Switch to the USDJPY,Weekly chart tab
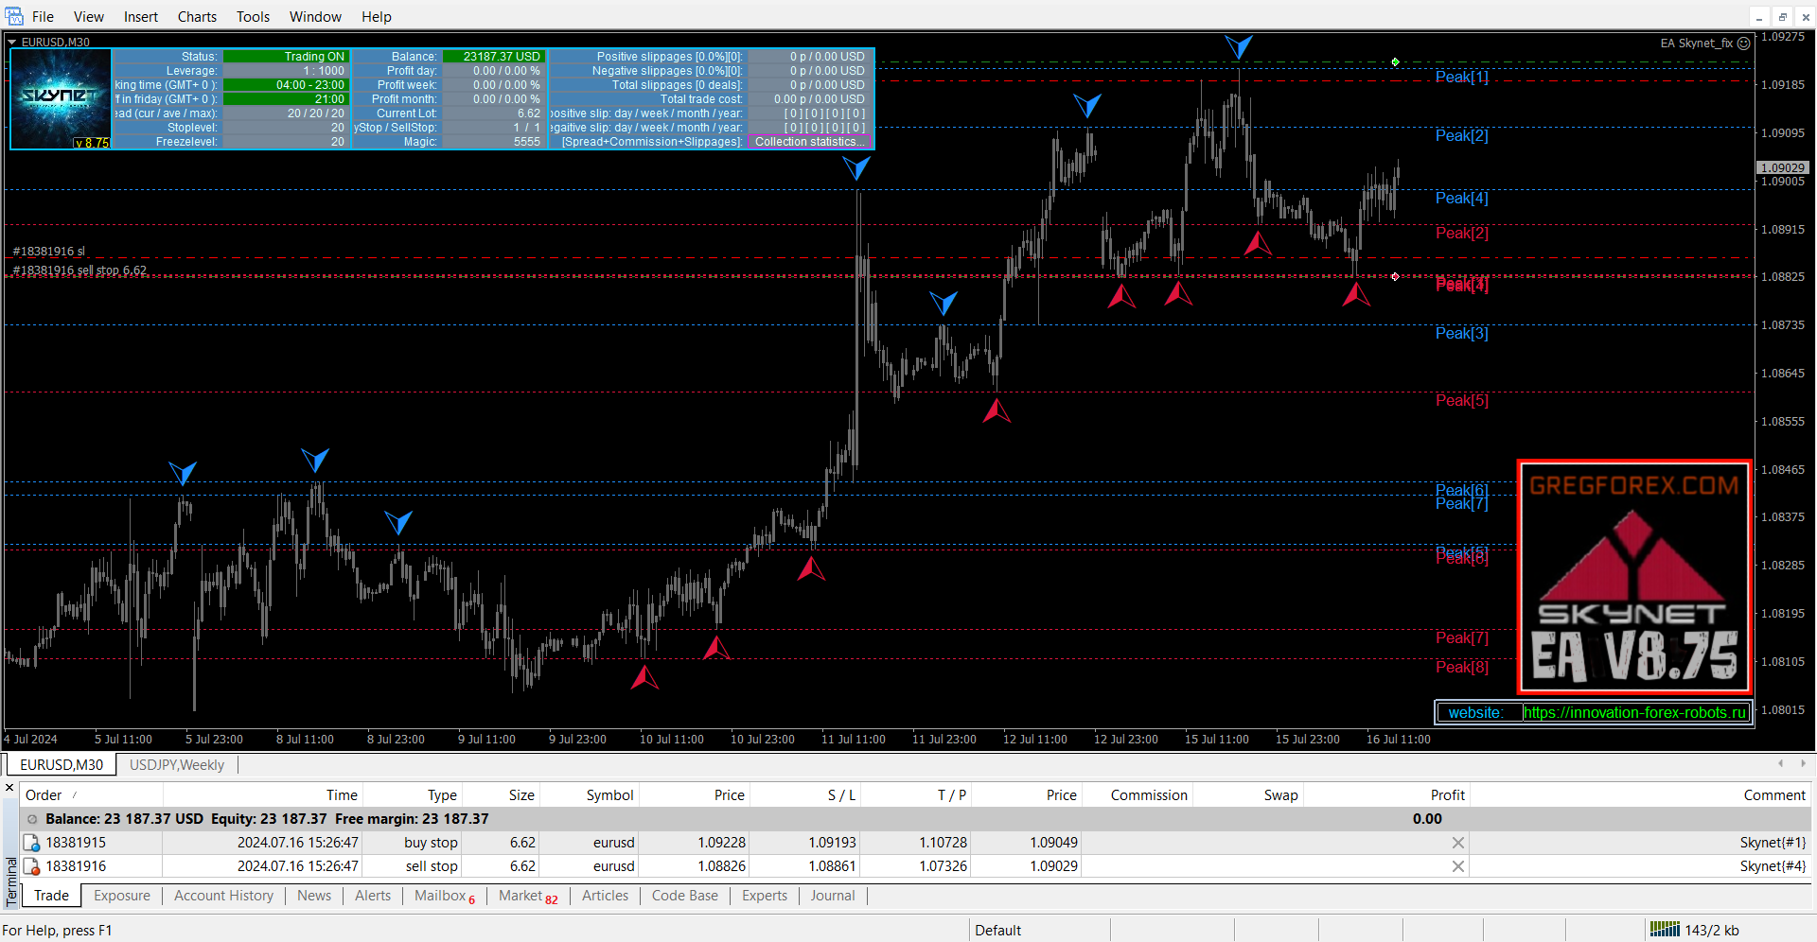 177,765
